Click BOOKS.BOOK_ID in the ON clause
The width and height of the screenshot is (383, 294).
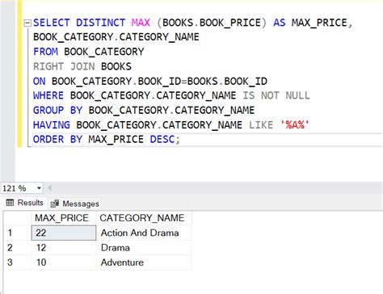pos(227,81)
